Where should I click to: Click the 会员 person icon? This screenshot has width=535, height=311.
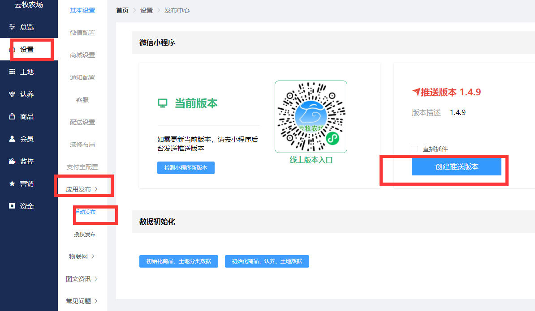(12, 139)
